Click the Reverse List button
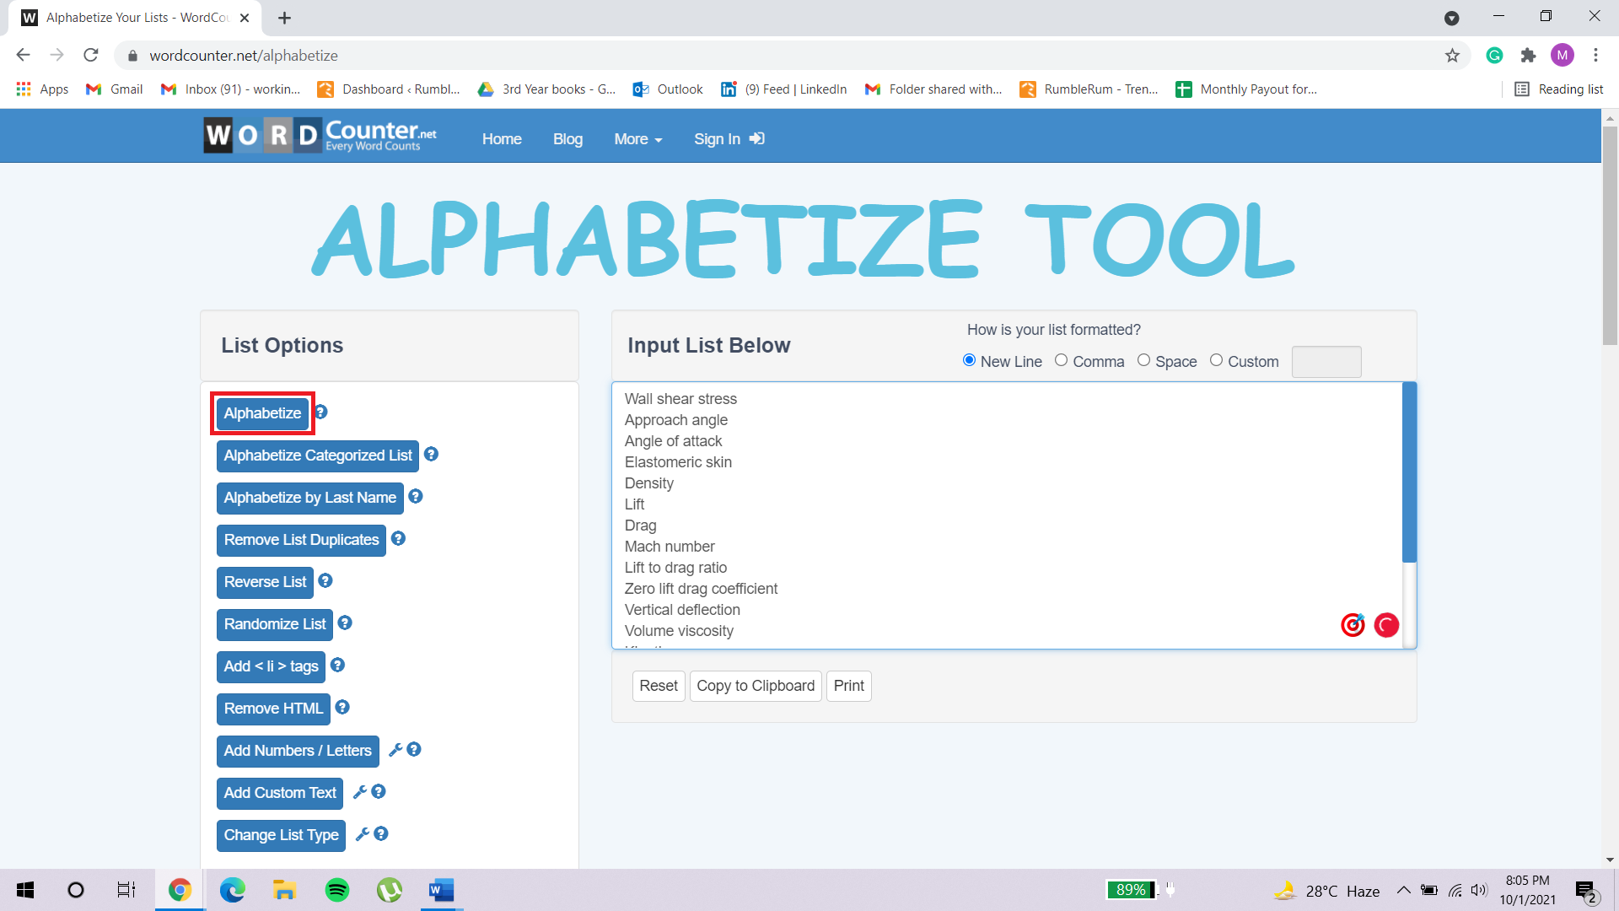The image size is (1619, 911). (x=265, y=582)
